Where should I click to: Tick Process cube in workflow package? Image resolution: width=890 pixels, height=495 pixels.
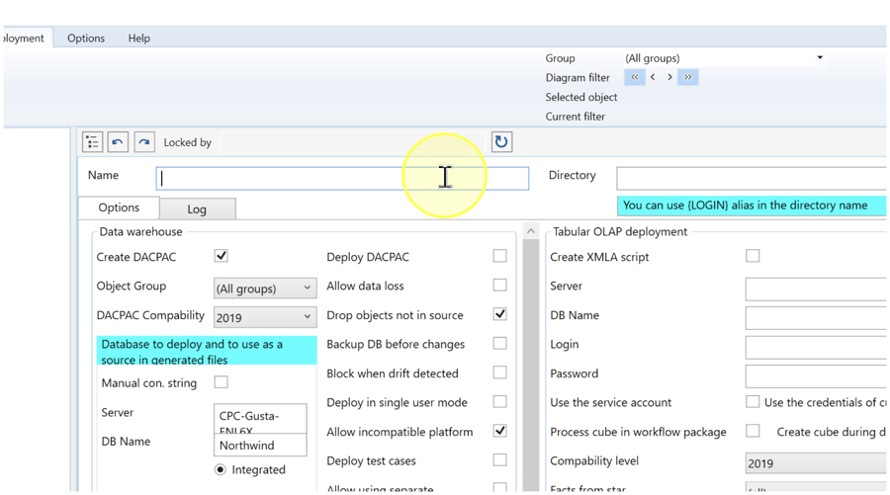click(753, 431)
